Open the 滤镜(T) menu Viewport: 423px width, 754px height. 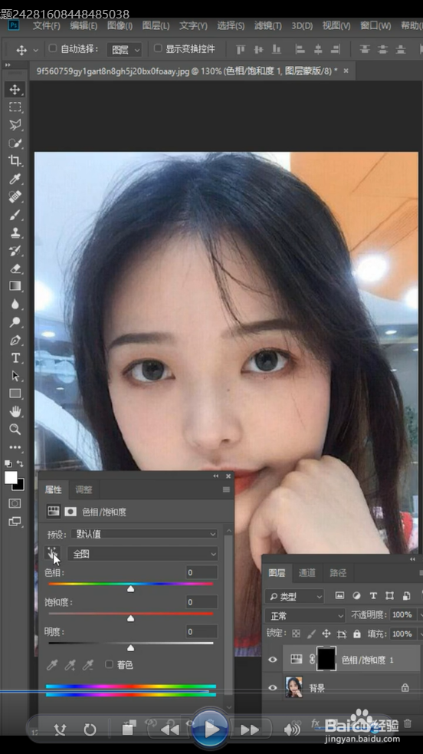[268, 25]
